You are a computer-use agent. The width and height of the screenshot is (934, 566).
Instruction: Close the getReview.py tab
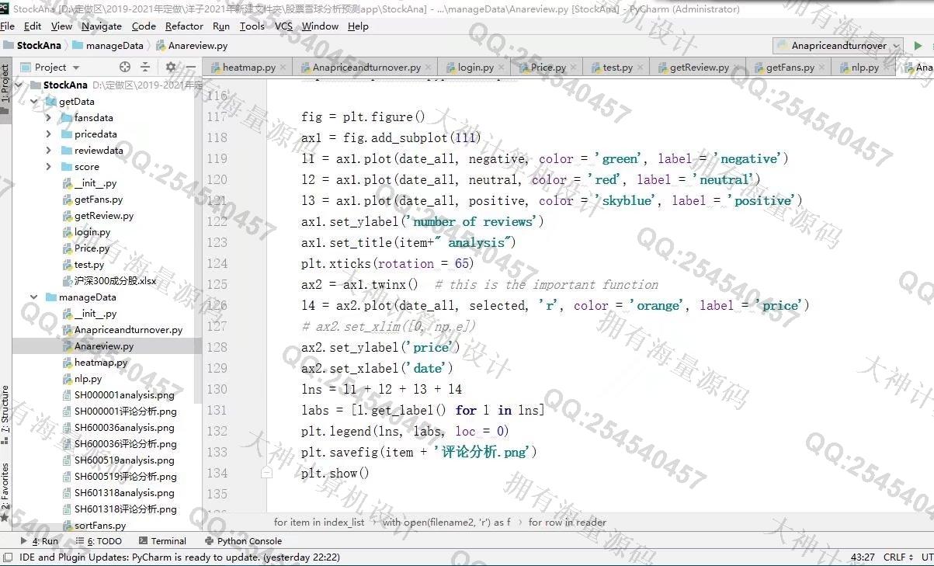pyautogui.click(x=736, y=68)
